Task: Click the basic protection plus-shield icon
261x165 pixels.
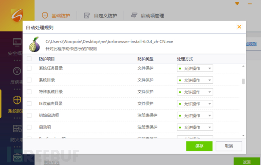Action: click(45, 15)
